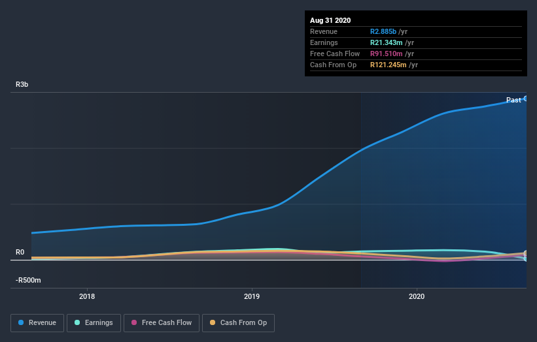The image size is (537, 342).
Task: Click the Revenue row label in tooltip
Action: pyautogui.click(x=324, y=31)
